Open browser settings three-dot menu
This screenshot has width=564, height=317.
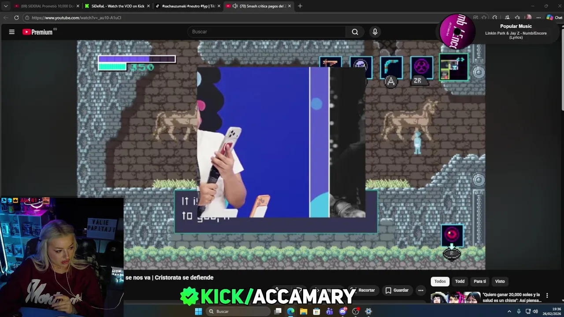[538, 18]
